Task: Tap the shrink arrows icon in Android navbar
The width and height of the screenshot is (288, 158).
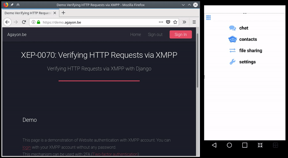Action: click(x=260, y=145)
